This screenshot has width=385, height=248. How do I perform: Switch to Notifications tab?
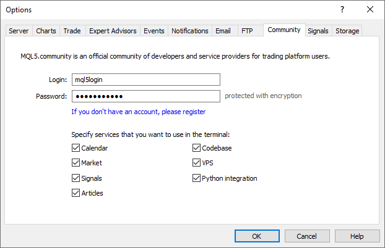(190, 31)
